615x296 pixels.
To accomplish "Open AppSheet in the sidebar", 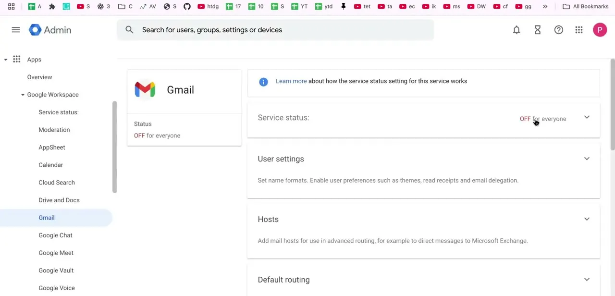I will [52, 148].
